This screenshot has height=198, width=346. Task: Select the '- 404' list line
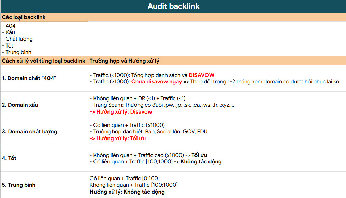click(x=9, y=26)
